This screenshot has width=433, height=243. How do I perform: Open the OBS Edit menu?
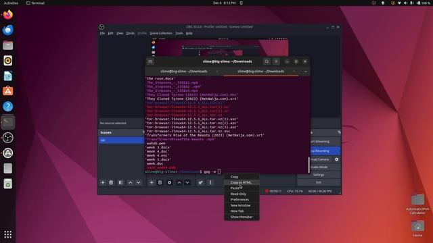click(x=110, y=33)
